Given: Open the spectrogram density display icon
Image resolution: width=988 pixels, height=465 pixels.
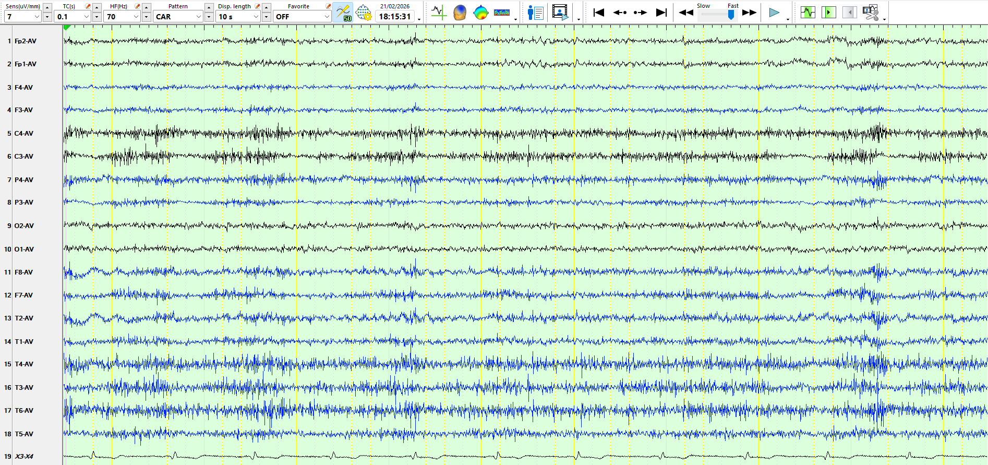Looking at the screenshot, I should tap(502, 12).
